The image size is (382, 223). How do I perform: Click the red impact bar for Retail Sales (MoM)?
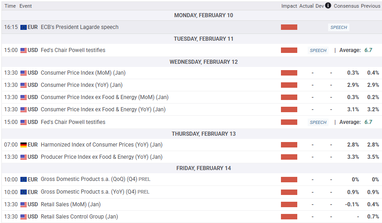pos(289,204)
